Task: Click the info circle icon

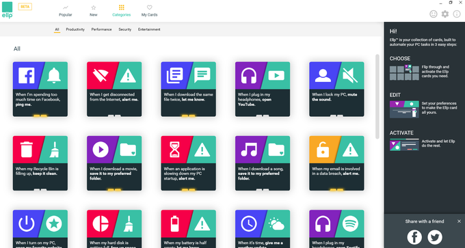Action: [x=457, y=14]
